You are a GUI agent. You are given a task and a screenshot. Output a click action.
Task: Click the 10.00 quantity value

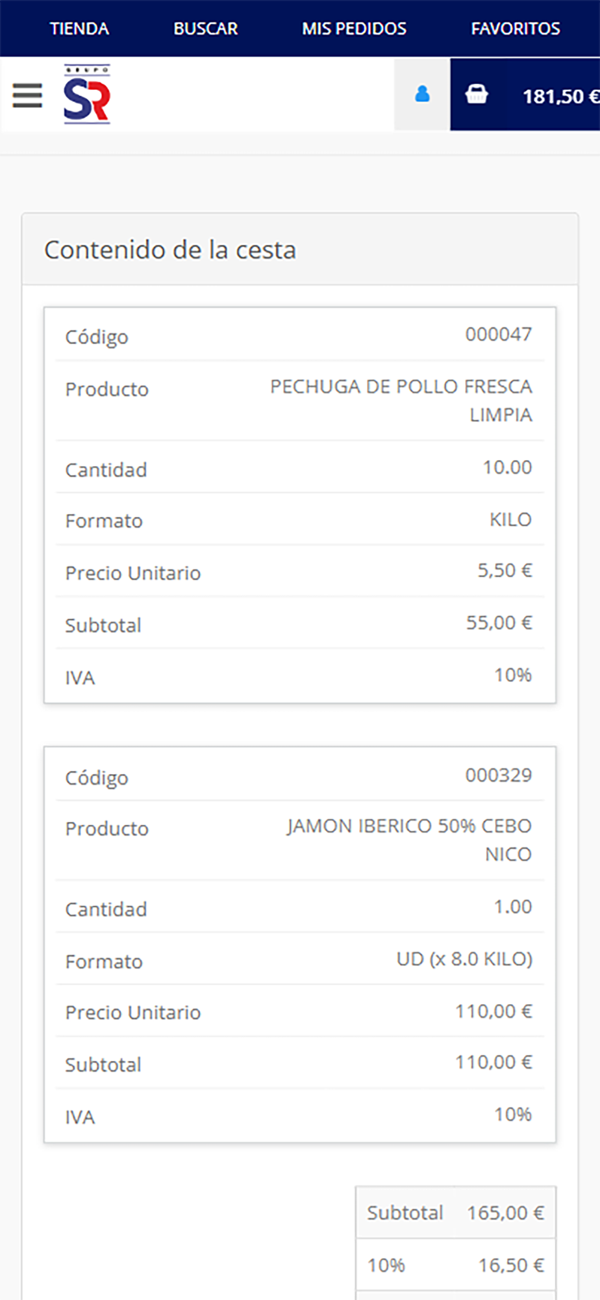click(x=507, y=467)
